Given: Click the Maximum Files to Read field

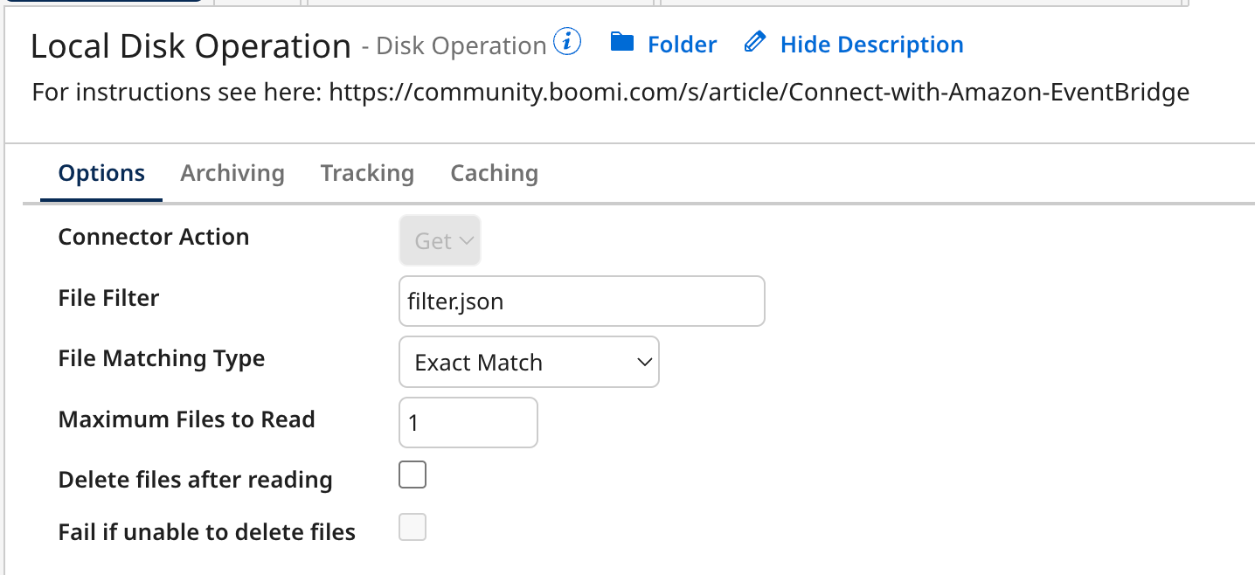Looking at the screenshot, I should coord(468,422).
